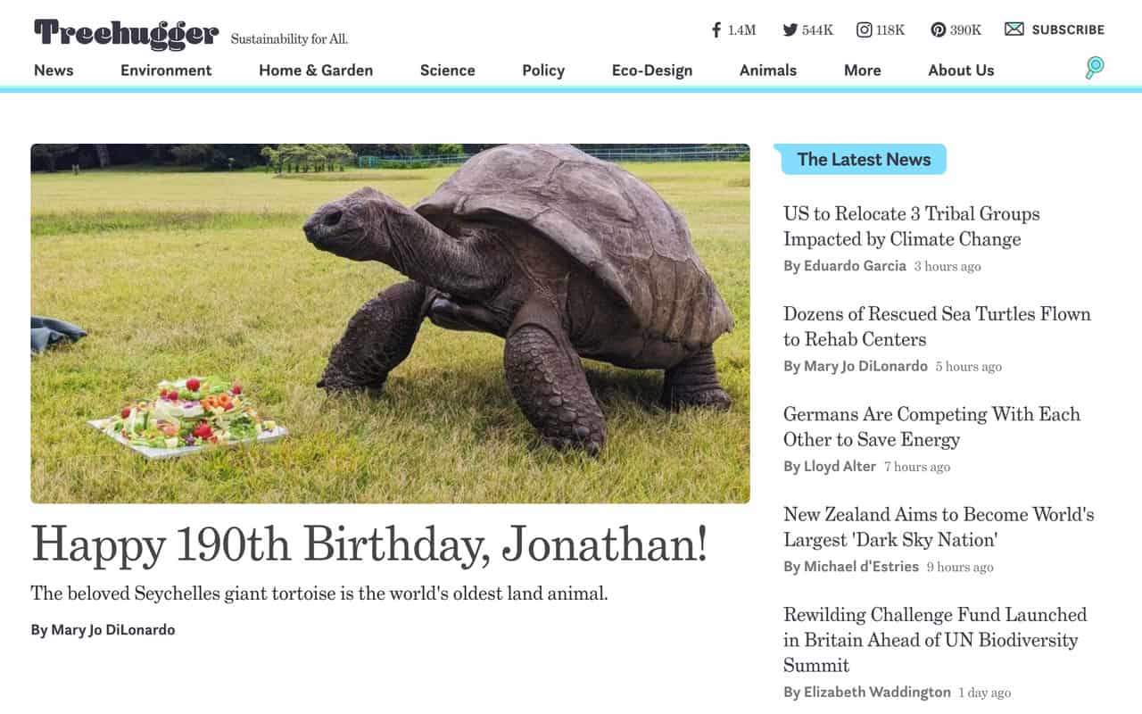View author Lloyd Alter's profile

pyautogui.click(x=830, y=467)
